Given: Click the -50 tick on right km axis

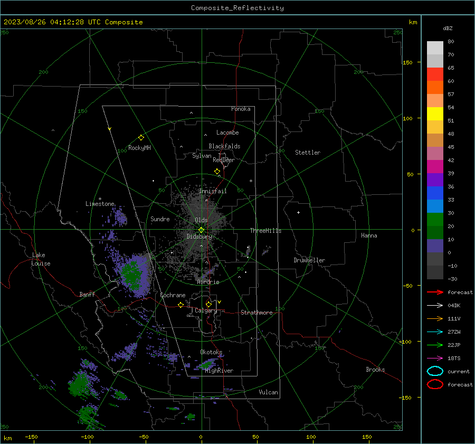Looking at the screenshot, I should tap(407, 286).
